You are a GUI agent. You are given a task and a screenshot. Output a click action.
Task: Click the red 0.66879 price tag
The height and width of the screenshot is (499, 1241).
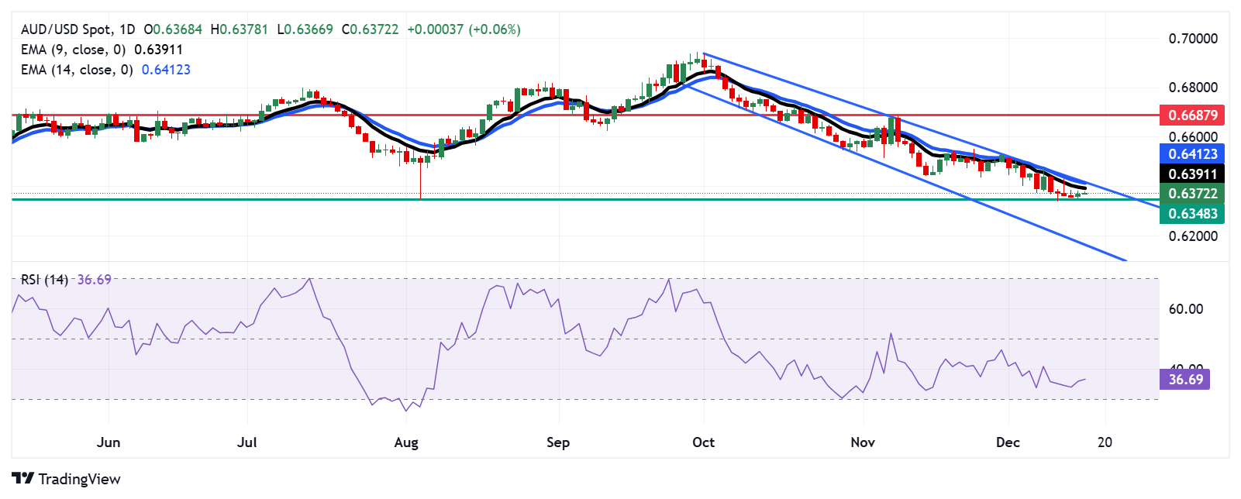[1192, 115]
